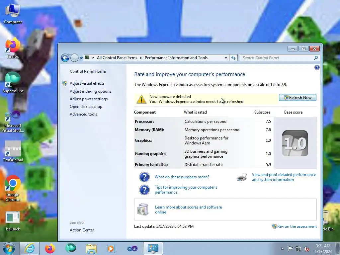Show hidden tray icons arrow
340x255 pixels.
pyautogui.click(x=282, y=249)
